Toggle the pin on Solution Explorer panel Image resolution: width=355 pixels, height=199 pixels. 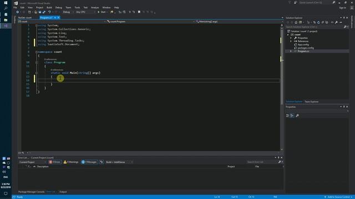point(344,18)
